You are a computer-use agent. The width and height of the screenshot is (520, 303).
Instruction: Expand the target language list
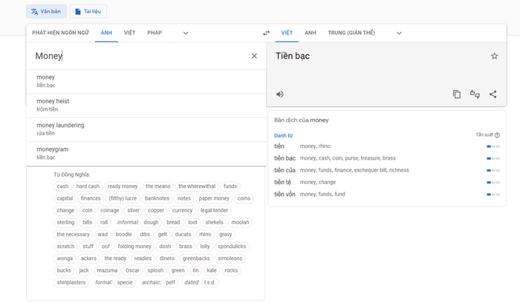399,33
